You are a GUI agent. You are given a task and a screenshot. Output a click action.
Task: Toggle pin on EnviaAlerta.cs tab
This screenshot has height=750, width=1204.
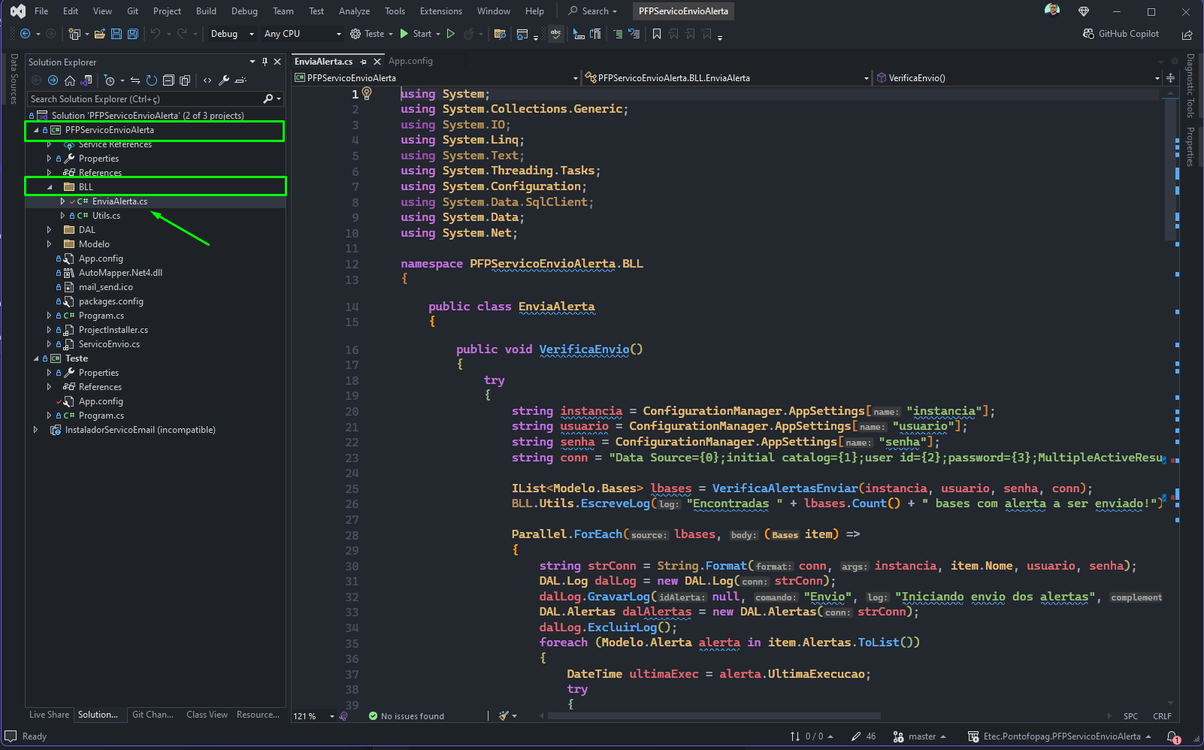coord(364,62)
